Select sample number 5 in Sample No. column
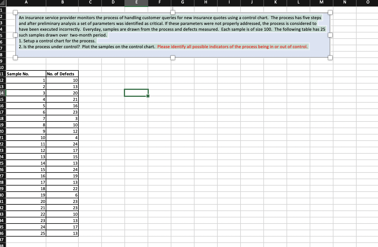The image size is (378, 247). tap(26, 106)
